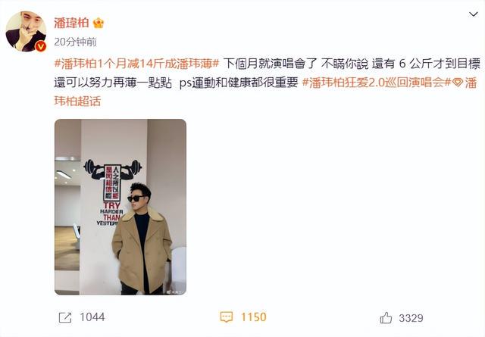Image resolution: width=485 pixels, height=337 pixels.
Task: Open the poster's round profile avatar
Action: (26, 31)
